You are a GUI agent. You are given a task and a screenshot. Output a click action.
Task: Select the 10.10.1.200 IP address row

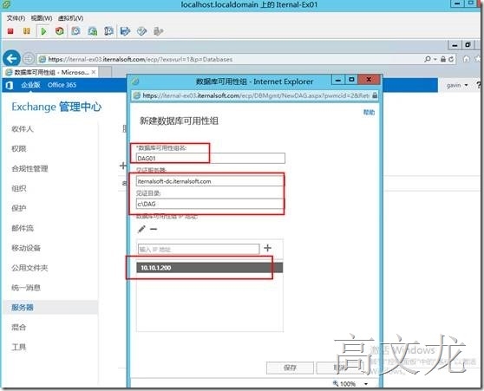[210, 268]
